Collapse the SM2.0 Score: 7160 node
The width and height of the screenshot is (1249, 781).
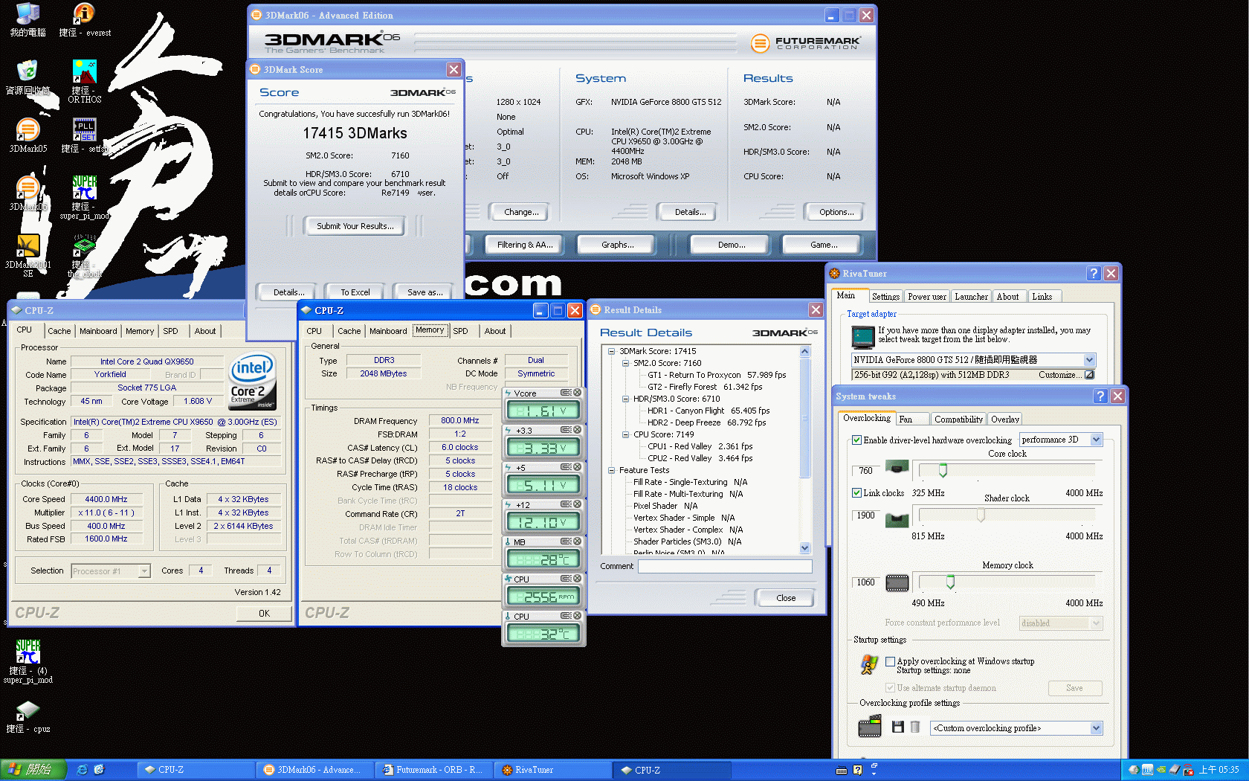pos(625,363)
